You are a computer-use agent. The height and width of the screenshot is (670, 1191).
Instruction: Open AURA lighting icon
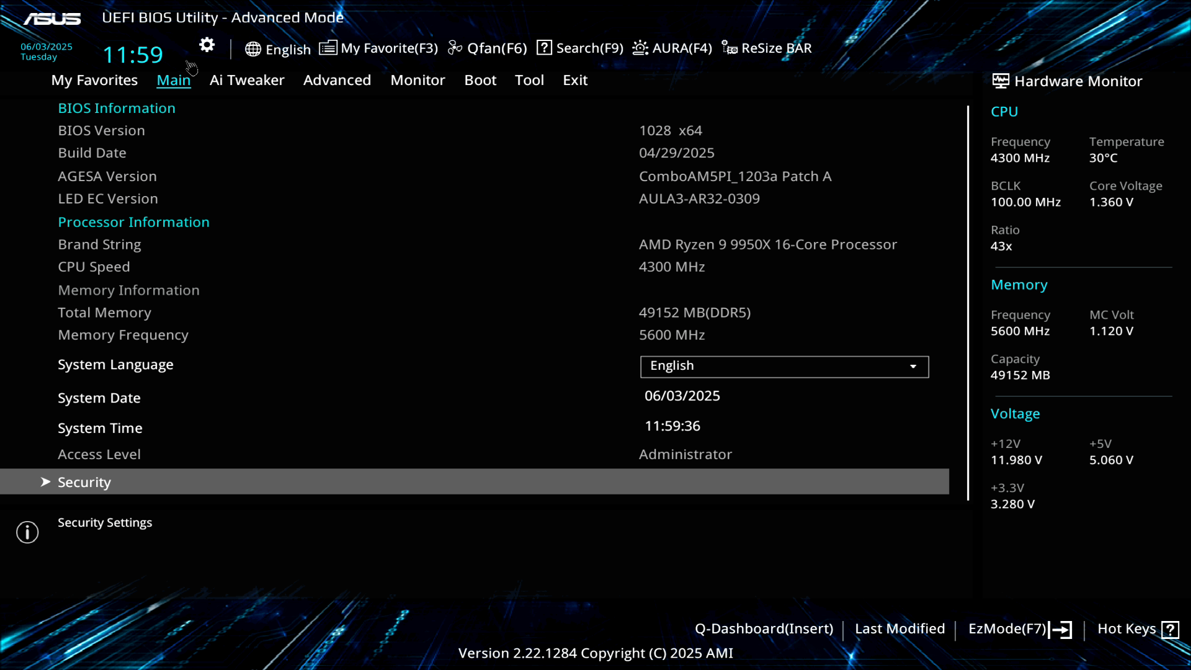(640, 48)
